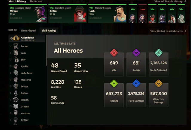191x130 pixels.
Task: Click the teal Souls Collected icon
Action: click(158, 53)
